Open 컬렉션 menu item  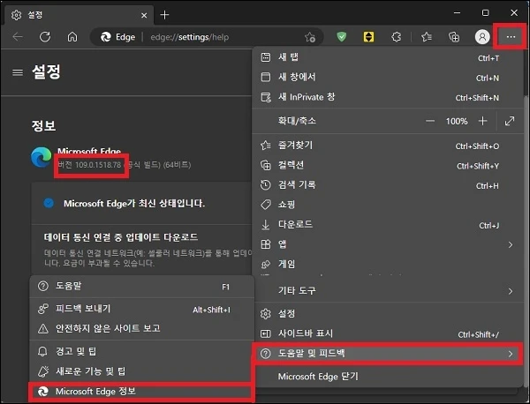(388, 165)
